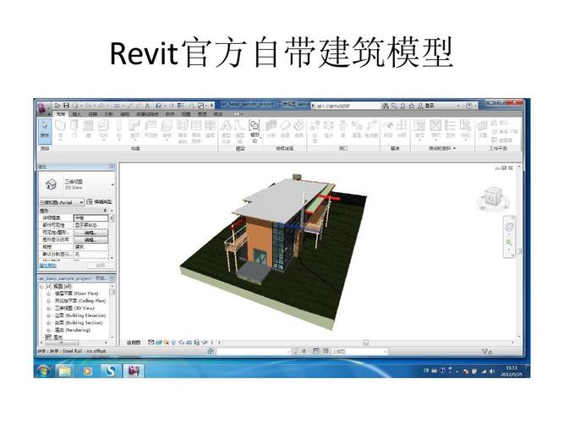Image resolution: width=564 pixels, height=423 pixels.
Task: Switch to the 管理 (Manage) ribbon tab
Action: [202, 114]
